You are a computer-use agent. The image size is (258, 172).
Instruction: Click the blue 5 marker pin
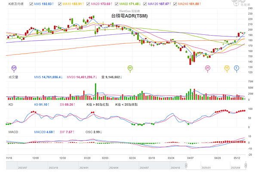pos(236,69)
